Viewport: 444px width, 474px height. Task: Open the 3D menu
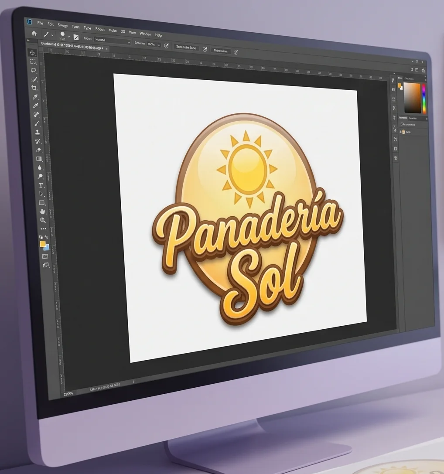[x=123, y=31]
